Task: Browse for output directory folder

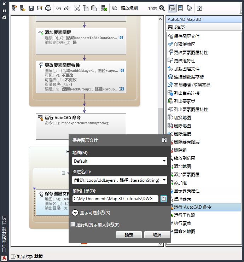Action: 164,198
